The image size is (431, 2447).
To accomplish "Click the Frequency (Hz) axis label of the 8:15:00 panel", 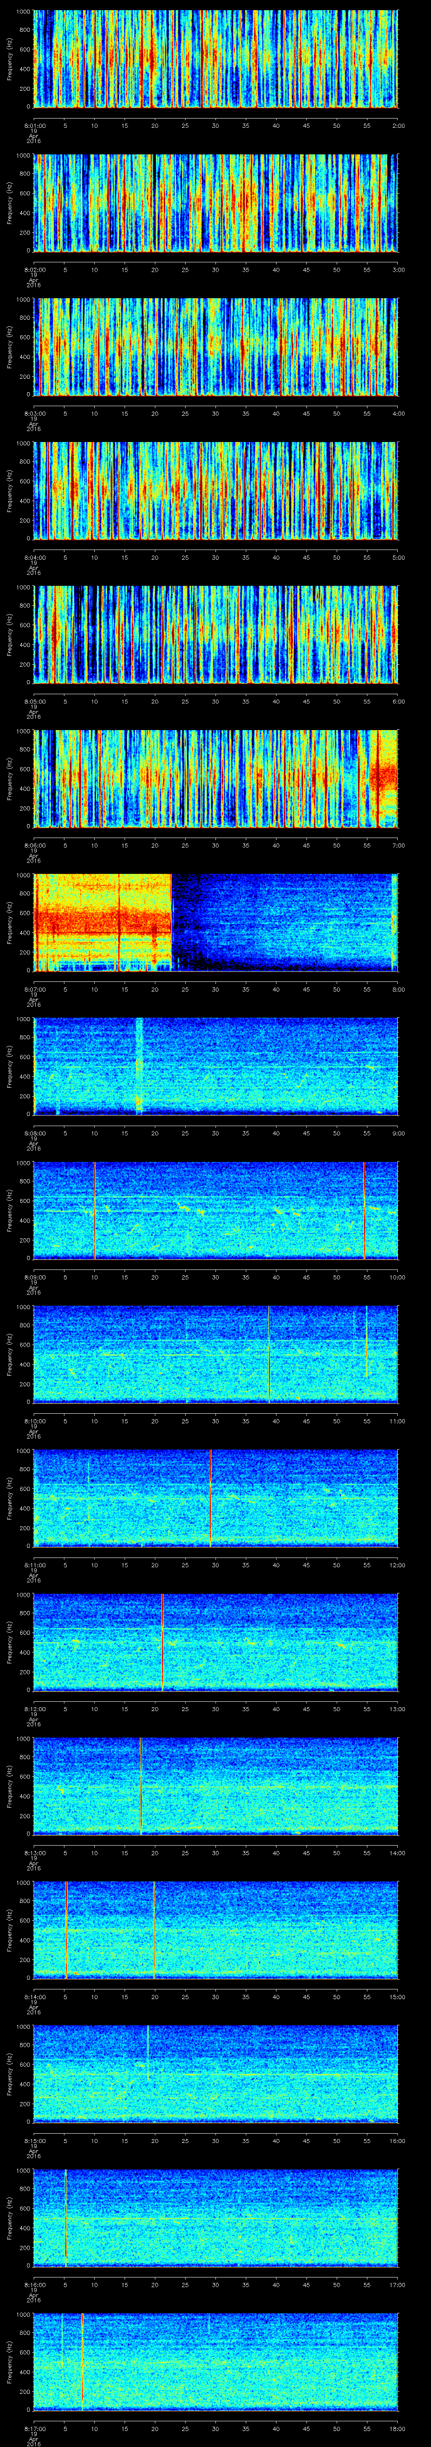I will click(10, 2075).
